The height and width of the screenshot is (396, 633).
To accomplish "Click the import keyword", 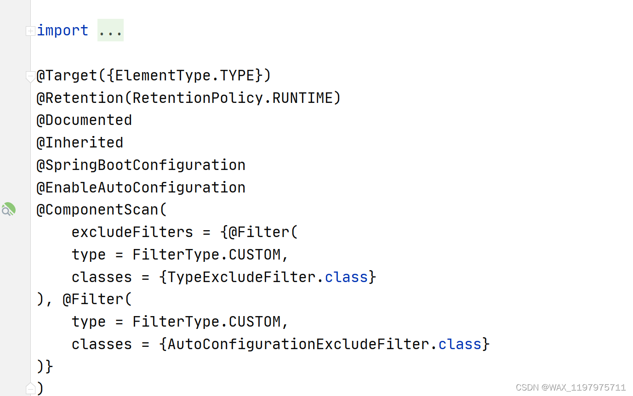I will (x=63, y=30).
